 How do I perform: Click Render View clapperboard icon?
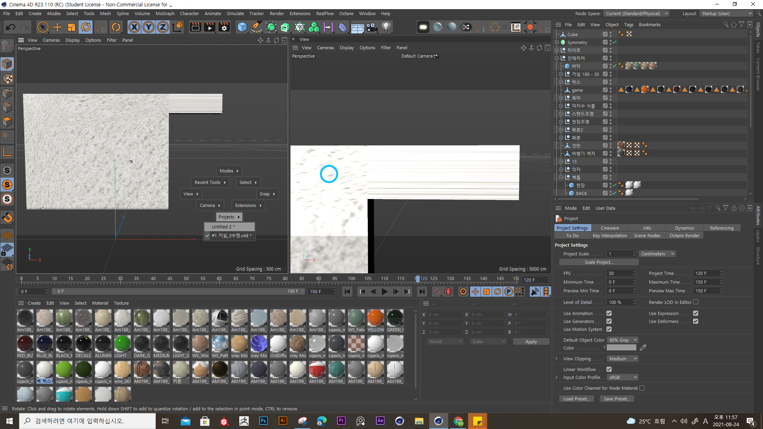tap(195, 27)
